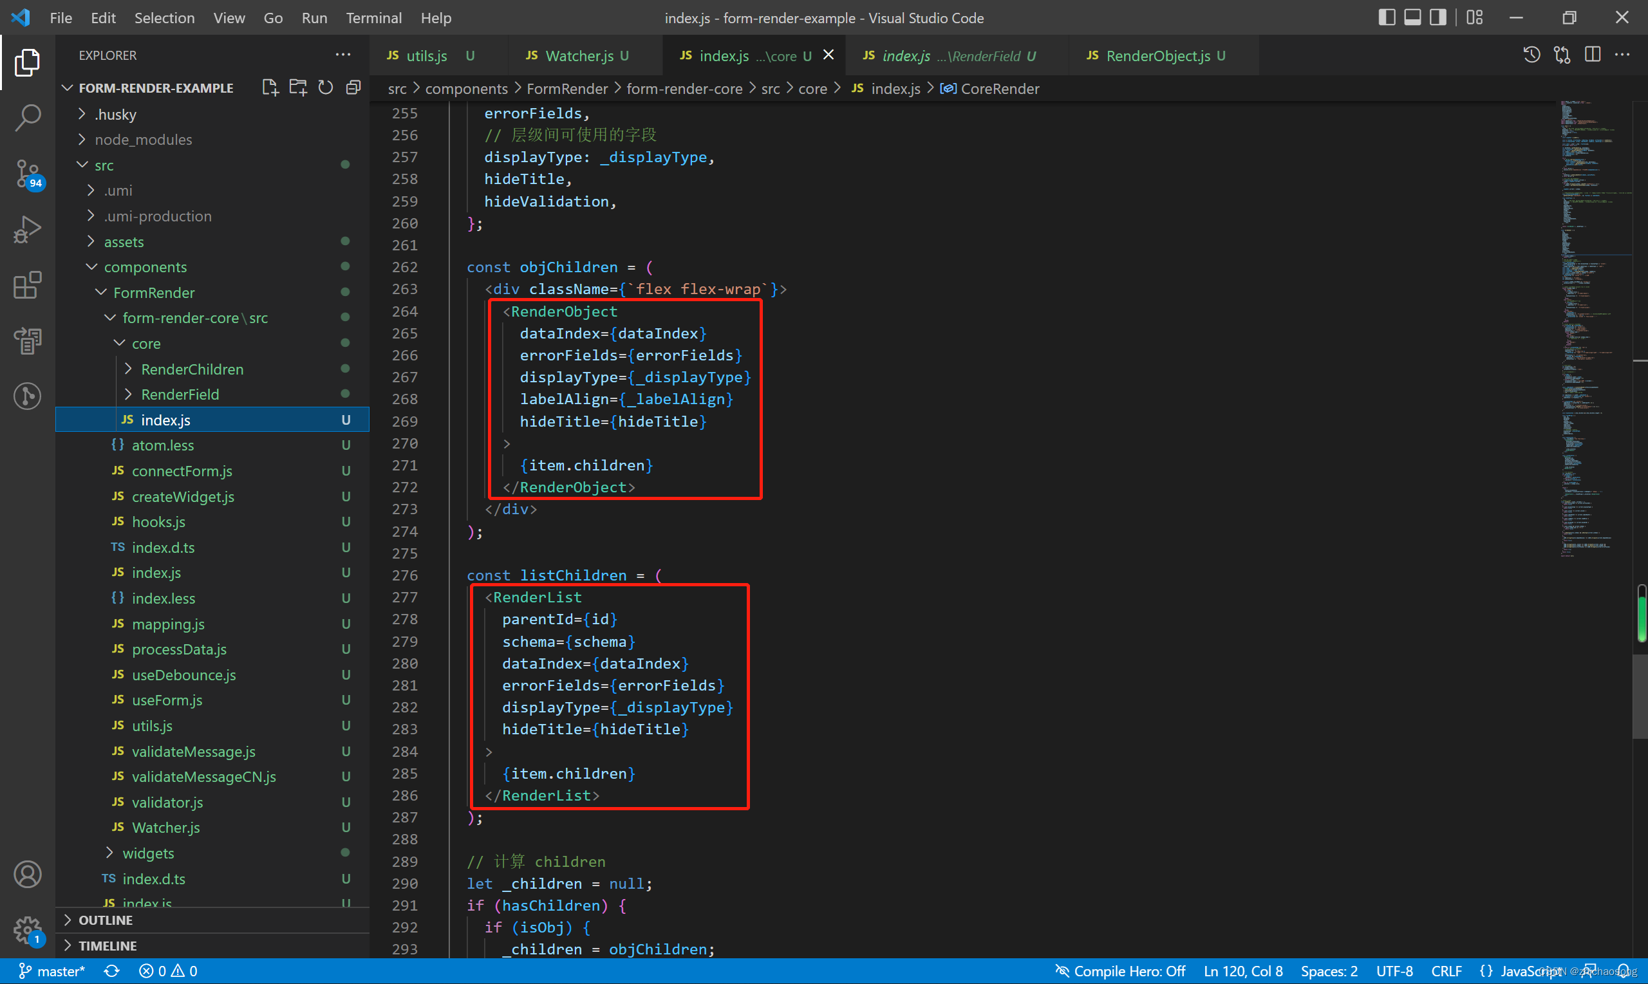This screenshot has width=1648, height=984.
Task: Open the Accounts icon in activity bar
Action: (27, 875)
